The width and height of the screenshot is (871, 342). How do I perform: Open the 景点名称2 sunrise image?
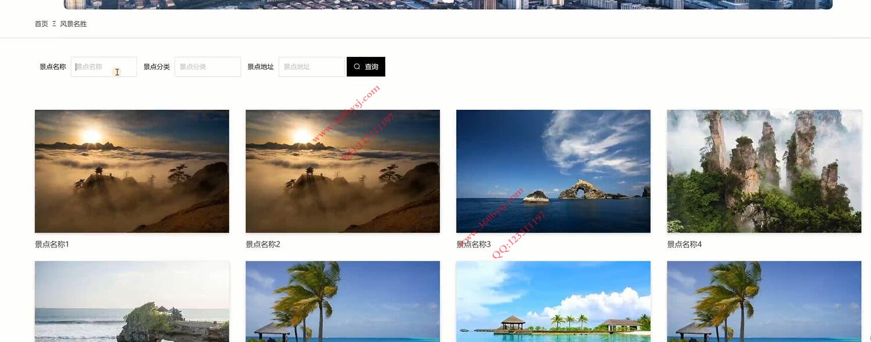(343, 171)
